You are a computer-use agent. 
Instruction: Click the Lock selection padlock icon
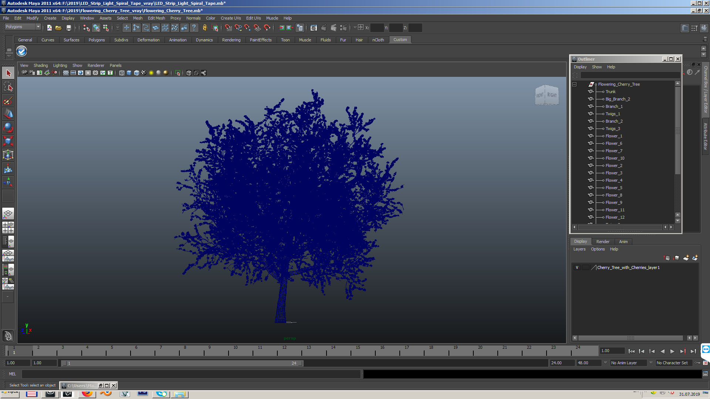pyautogui.click(x=204, y=28)
